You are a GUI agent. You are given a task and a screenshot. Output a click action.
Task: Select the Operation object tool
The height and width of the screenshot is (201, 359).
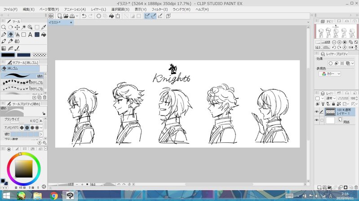coord(30,27)
